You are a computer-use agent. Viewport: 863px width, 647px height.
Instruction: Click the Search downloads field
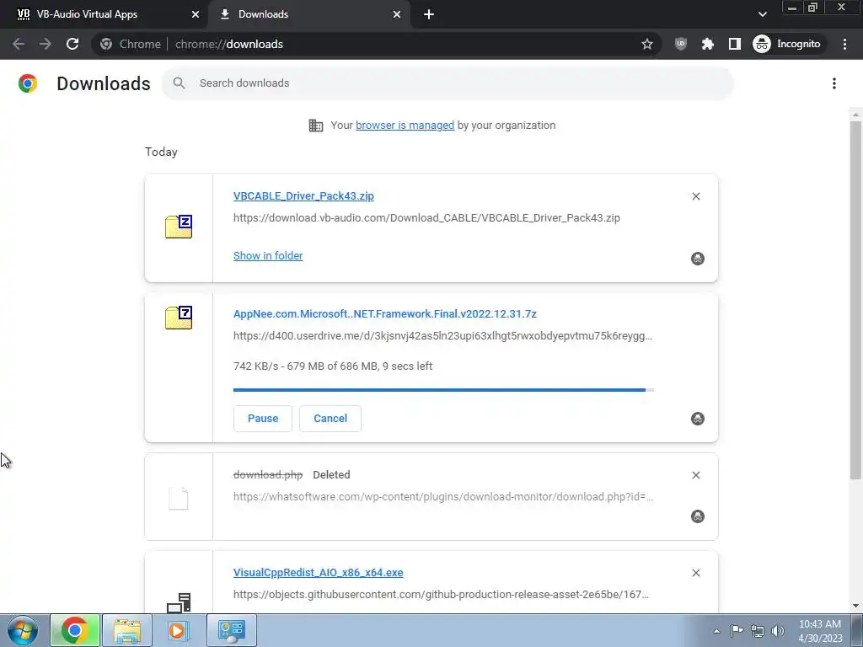pos(448,83)
